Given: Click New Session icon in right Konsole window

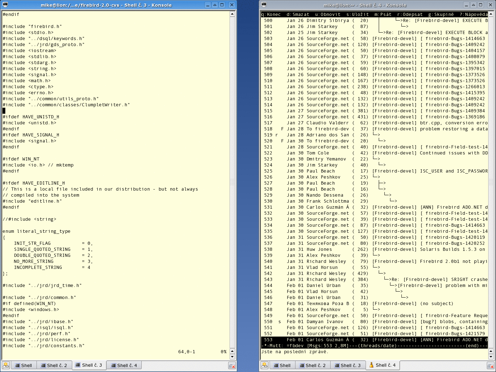Looking at the screenshot, I should 264,365.
